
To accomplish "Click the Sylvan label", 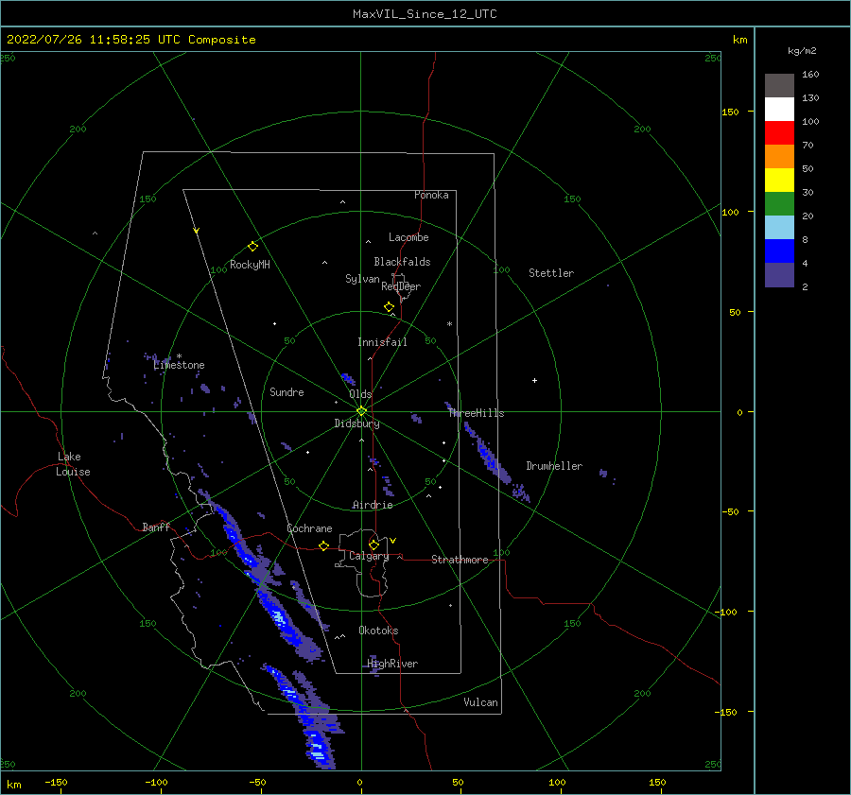I will point(362,279).
